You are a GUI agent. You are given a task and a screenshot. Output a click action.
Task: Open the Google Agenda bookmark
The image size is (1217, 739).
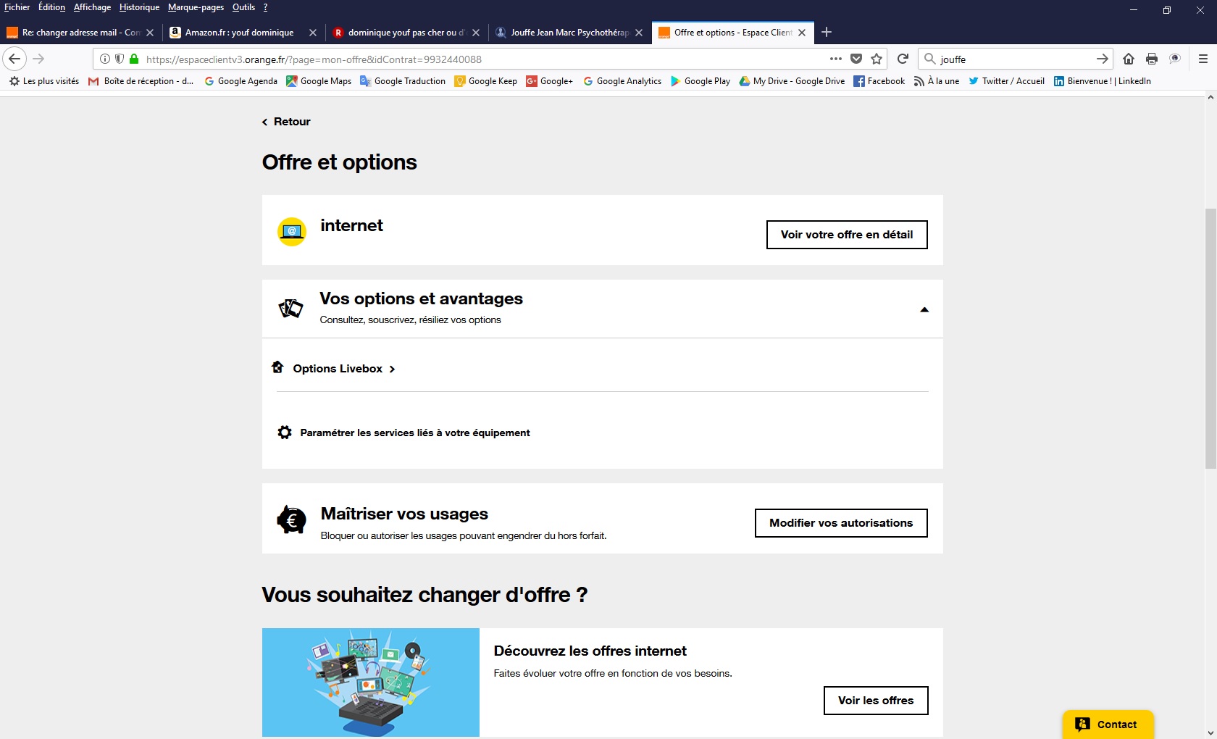pos(241,81)
